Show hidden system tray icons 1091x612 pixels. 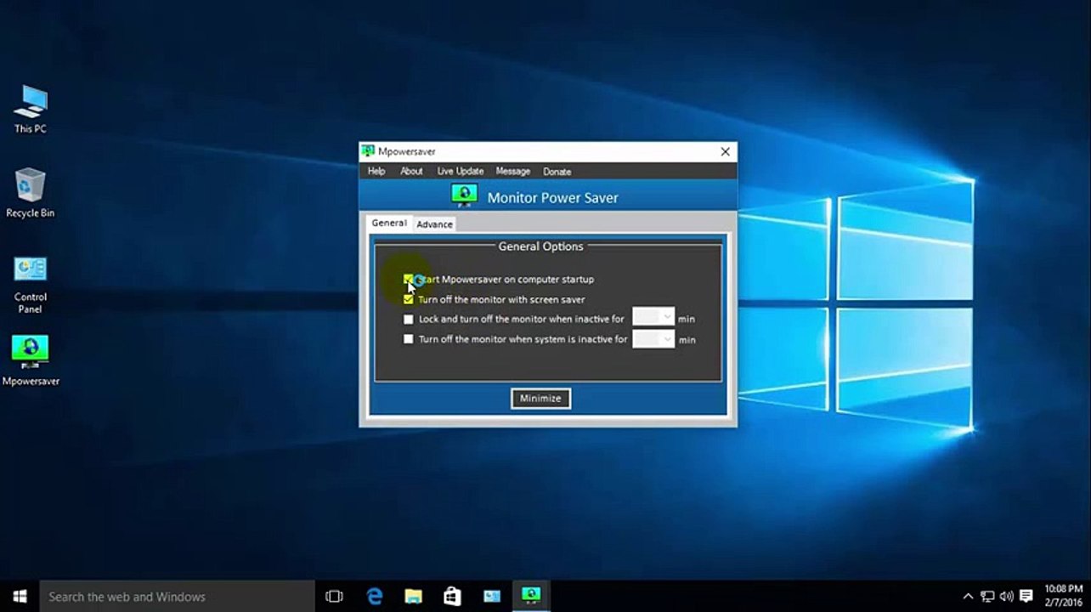click(x=968, y=597)
